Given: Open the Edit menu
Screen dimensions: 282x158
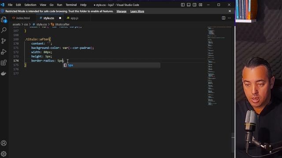Looking at the screenshot, I should (x=19, y=5).
